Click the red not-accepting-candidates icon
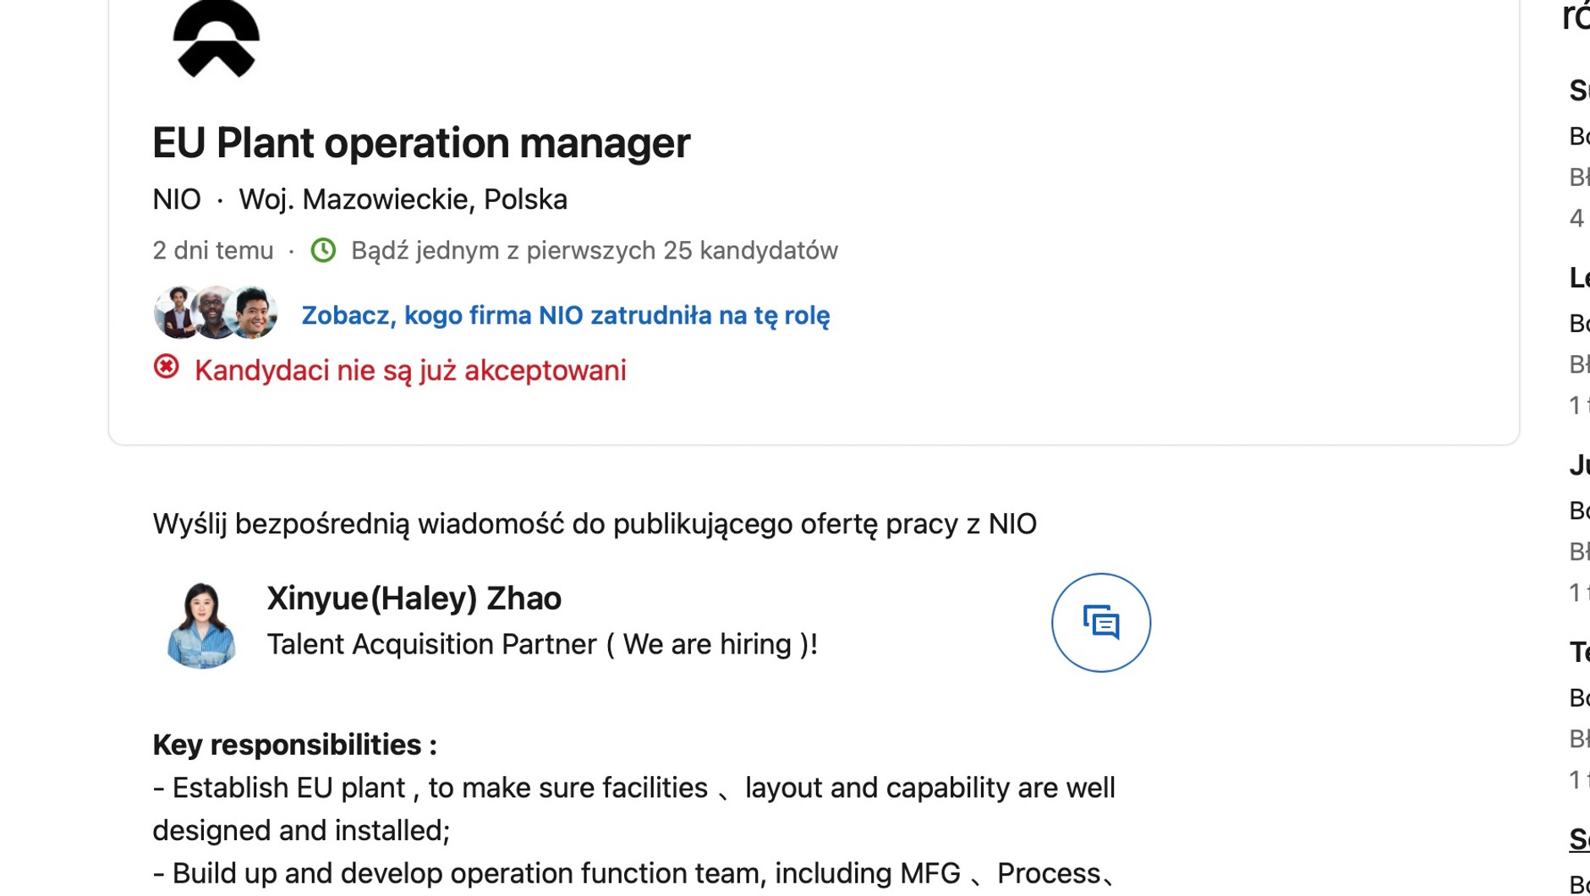This screenshot has height=896, width=1590. (166, 367)
